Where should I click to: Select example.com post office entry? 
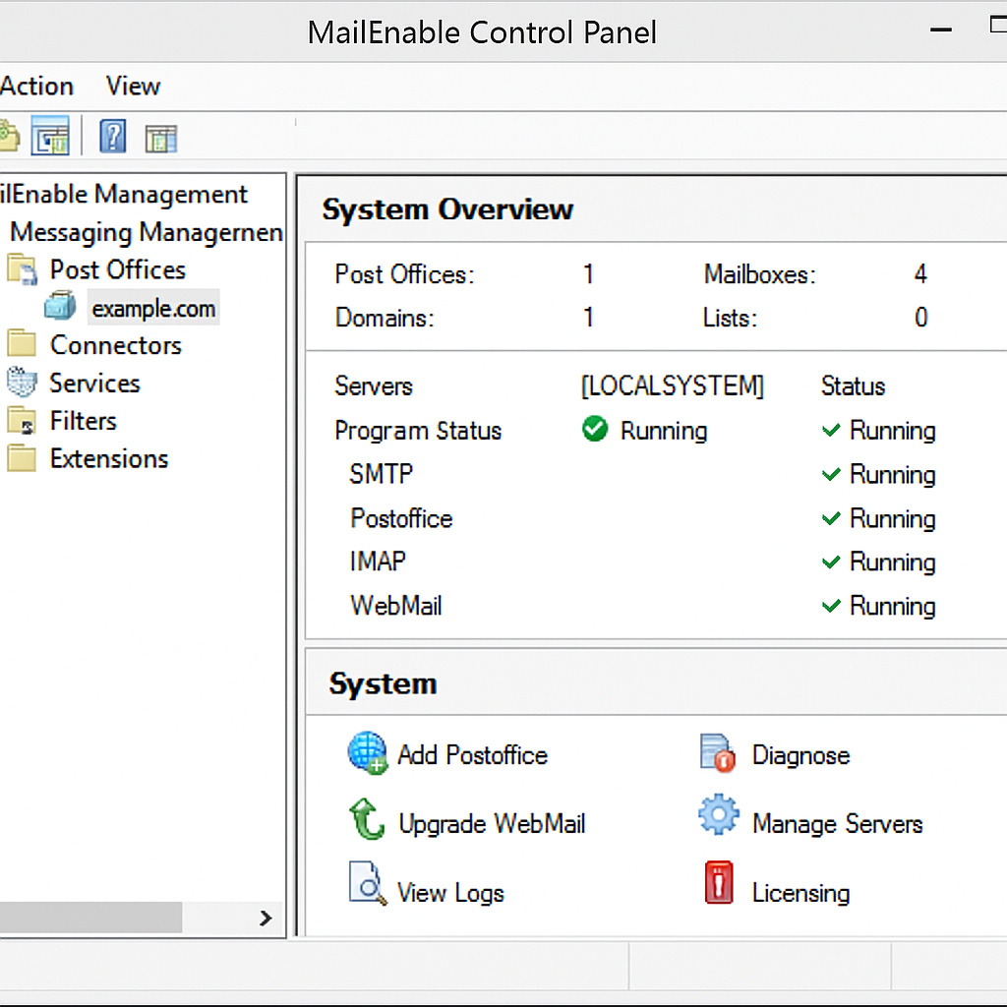click(153, 308)
